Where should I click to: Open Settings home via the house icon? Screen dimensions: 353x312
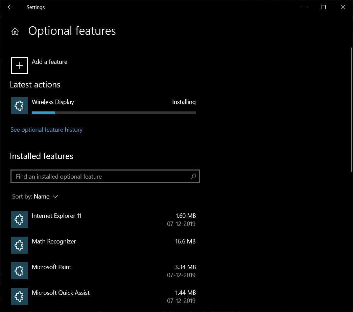pos(15,31)
